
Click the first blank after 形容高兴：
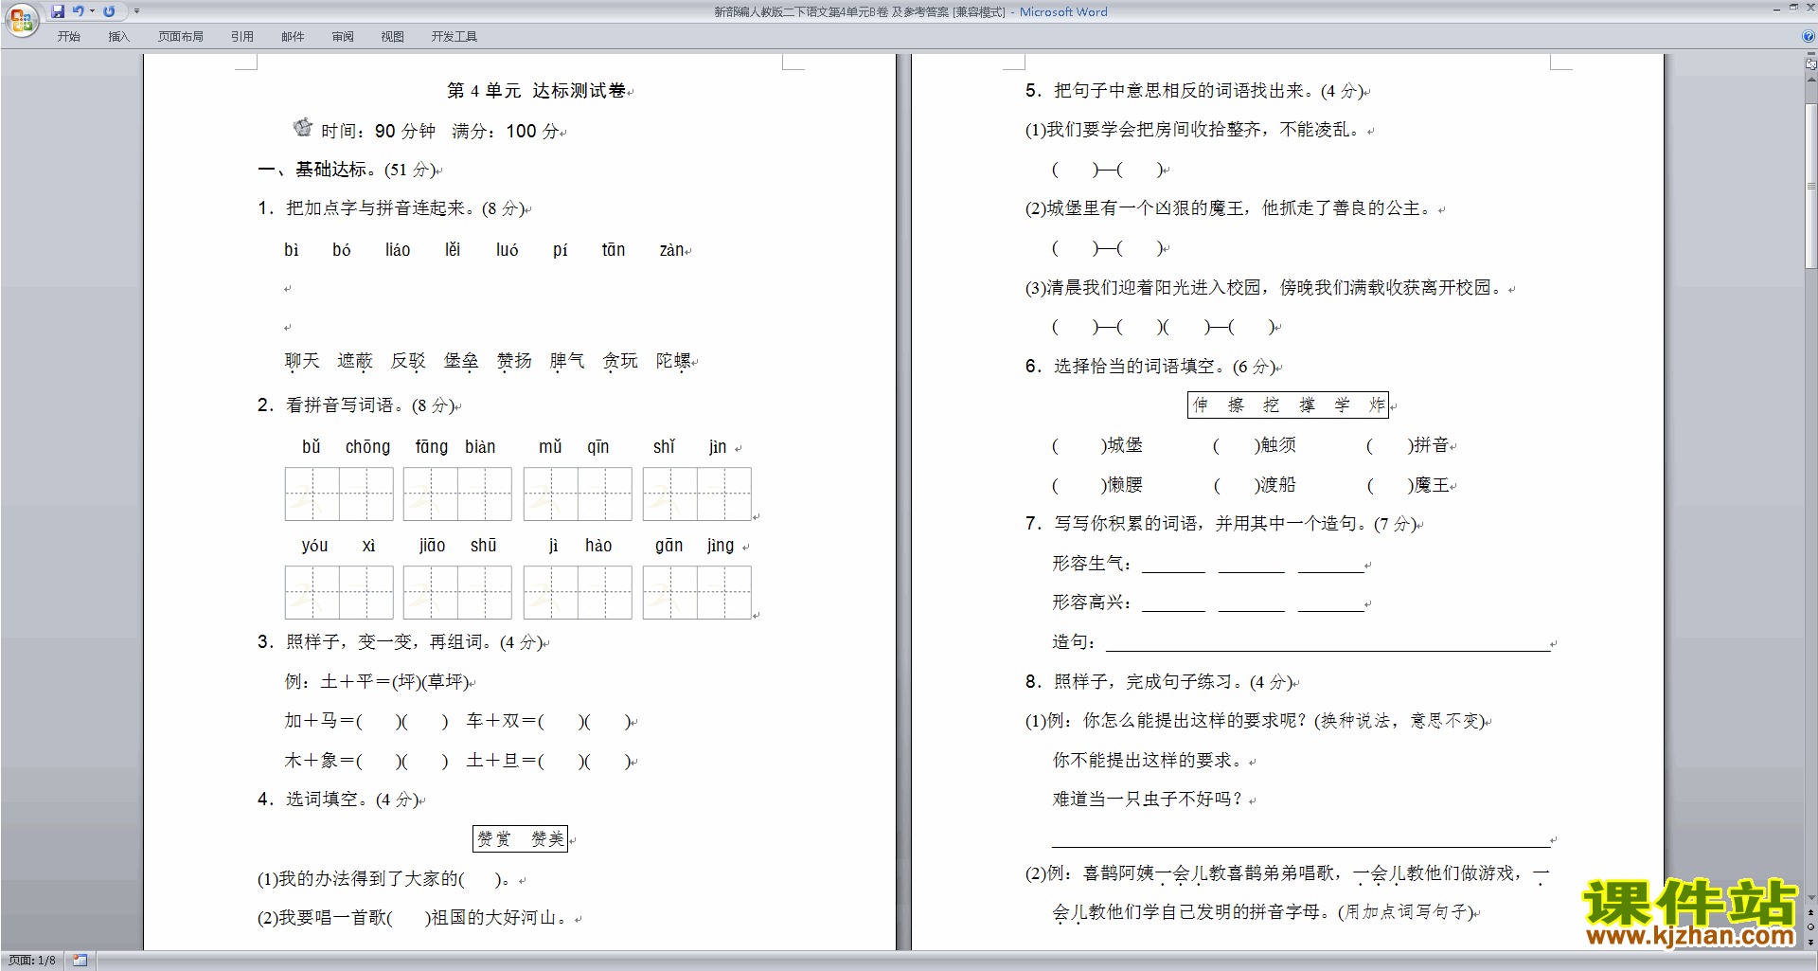pyautogui.click(x=1173, y=603)
